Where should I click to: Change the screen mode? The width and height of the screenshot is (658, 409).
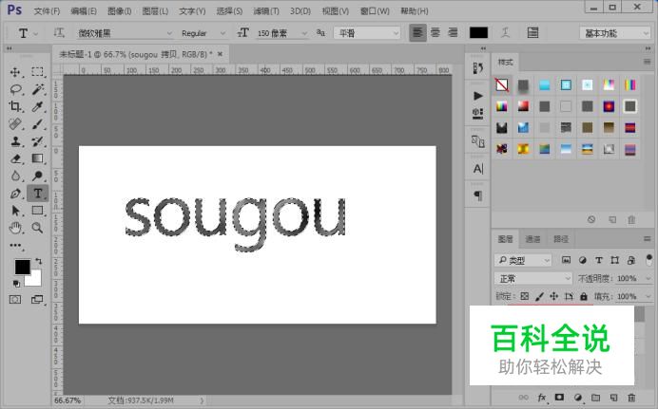pos(37,300)
